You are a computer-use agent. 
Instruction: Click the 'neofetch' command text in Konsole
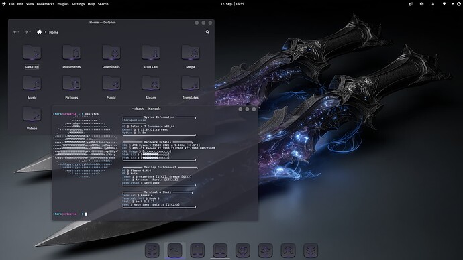pyautogui.click(x=92, y=114)
